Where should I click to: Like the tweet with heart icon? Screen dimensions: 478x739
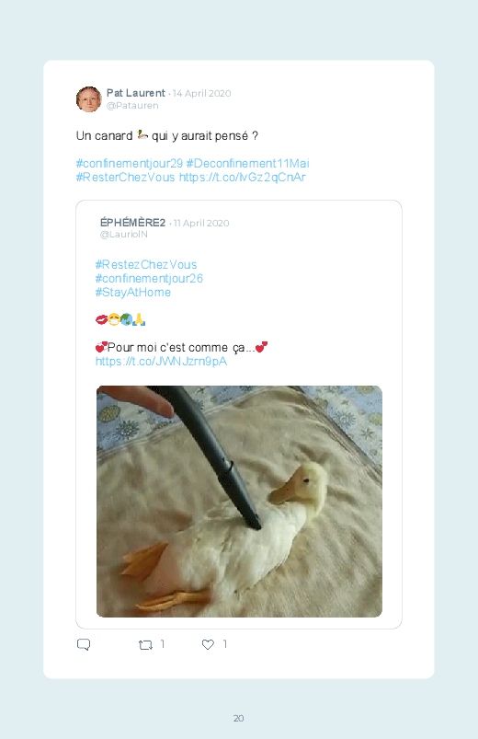(x=208, y=644)
